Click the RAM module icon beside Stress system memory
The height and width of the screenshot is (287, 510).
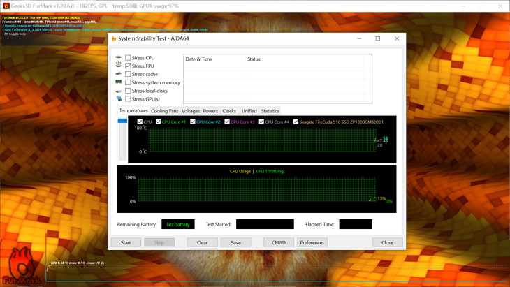pos(119,82)
